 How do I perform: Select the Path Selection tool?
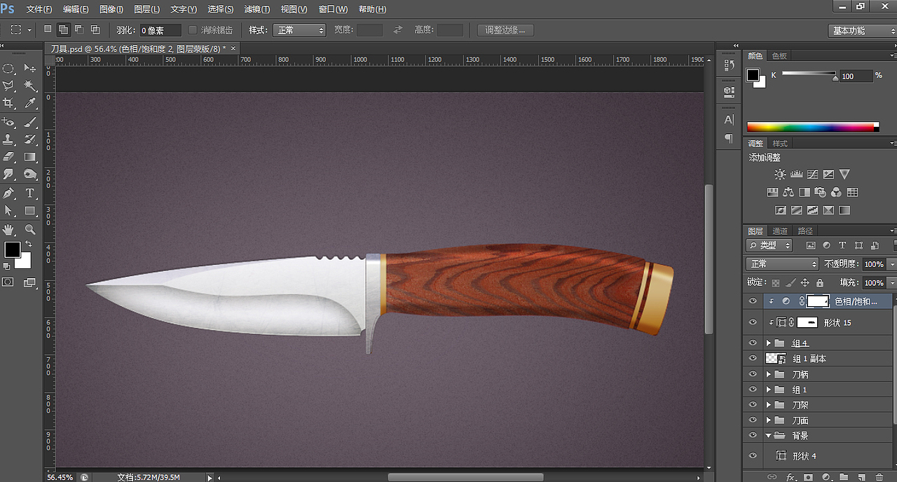coord(8,210)
